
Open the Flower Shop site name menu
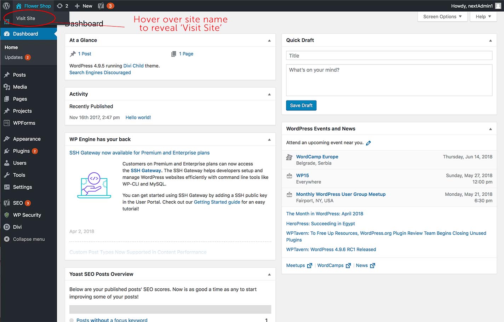coord(33,6)
